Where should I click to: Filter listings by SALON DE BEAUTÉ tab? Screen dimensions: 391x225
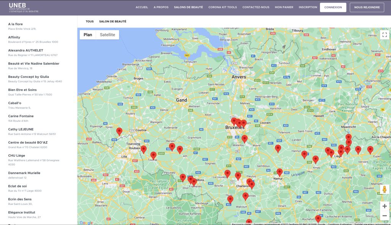click(x=113, y=21)
